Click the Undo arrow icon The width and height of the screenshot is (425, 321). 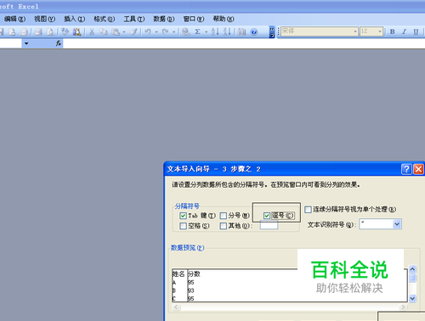pos(148,31)
